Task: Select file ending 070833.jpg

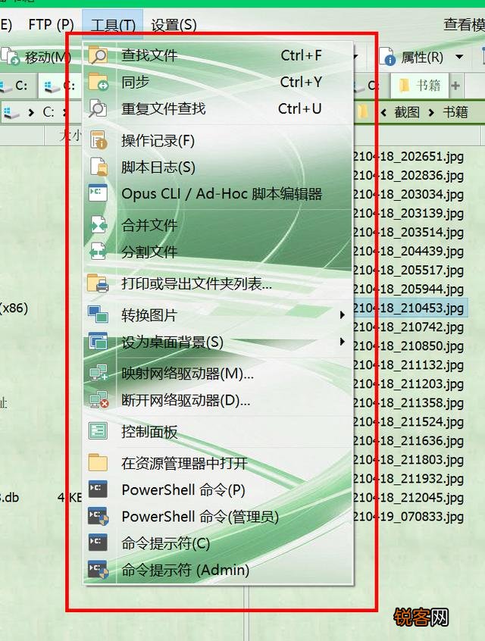Action: click(408, 516)
